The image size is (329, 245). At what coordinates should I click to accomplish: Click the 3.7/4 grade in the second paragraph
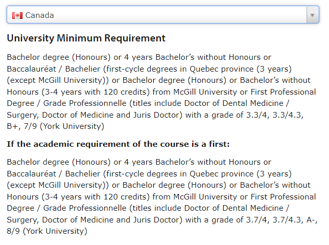(257, 220)
